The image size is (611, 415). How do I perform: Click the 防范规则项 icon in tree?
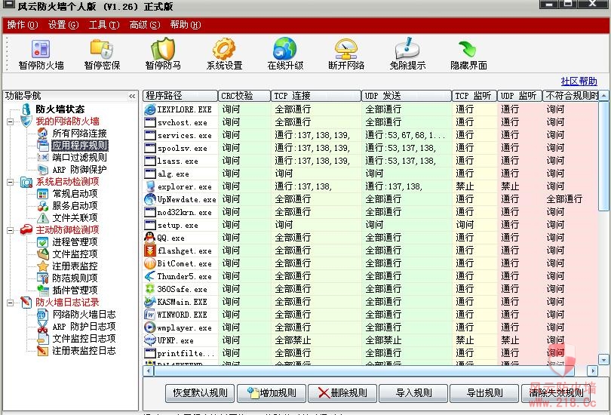click(x=43, y=278)
